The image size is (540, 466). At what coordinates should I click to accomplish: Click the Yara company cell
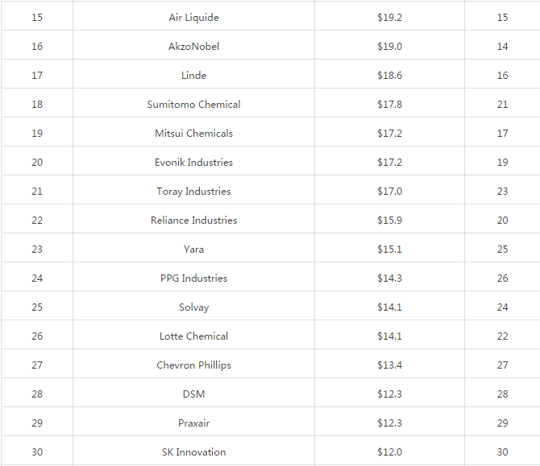[193, 249]
